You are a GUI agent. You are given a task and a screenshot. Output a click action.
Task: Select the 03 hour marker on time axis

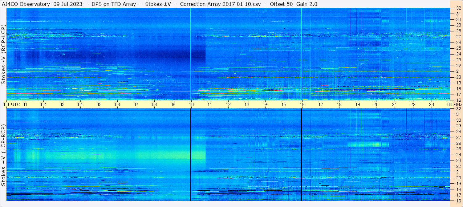[x=62, y=104]
